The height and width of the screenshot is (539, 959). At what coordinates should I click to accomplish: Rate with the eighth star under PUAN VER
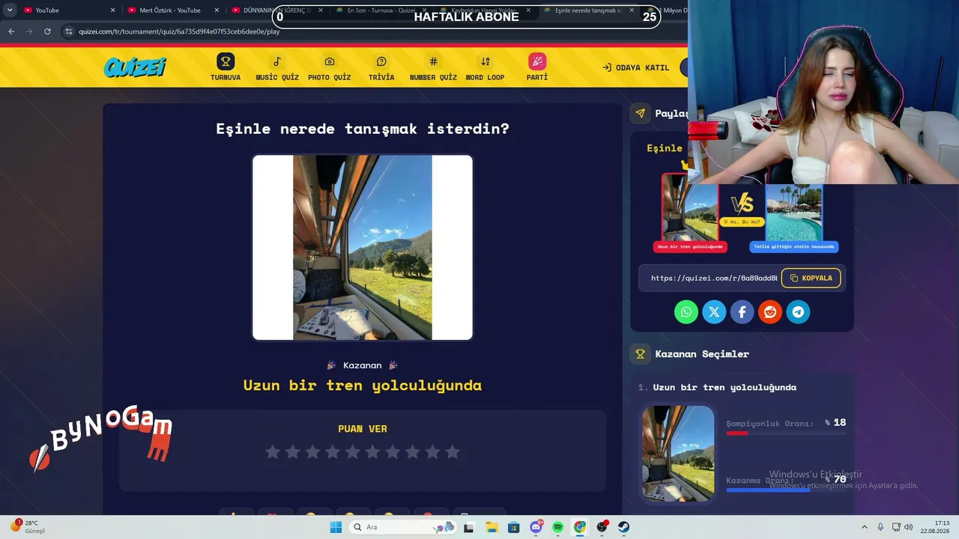pos(413,451)
